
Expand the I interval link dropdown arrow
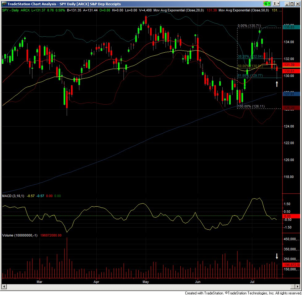point(279,4)
